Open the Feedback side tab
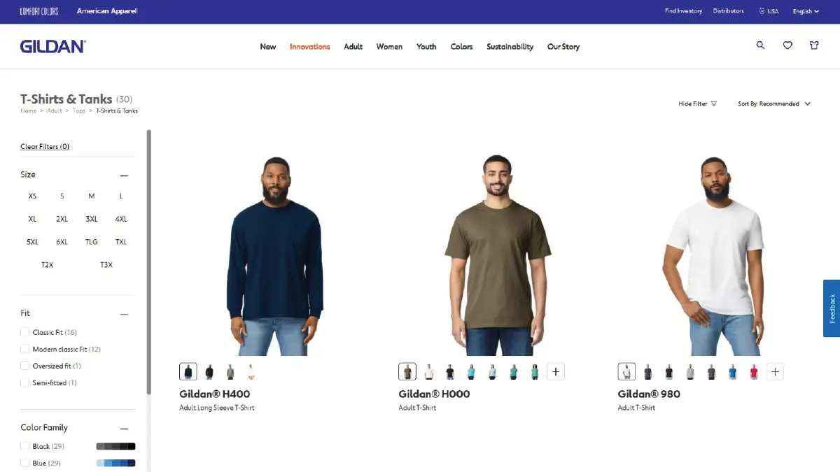840x472 pixels. [x=832, y=308]
